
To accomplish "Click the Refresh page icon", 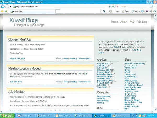I will tap(113, 6).
